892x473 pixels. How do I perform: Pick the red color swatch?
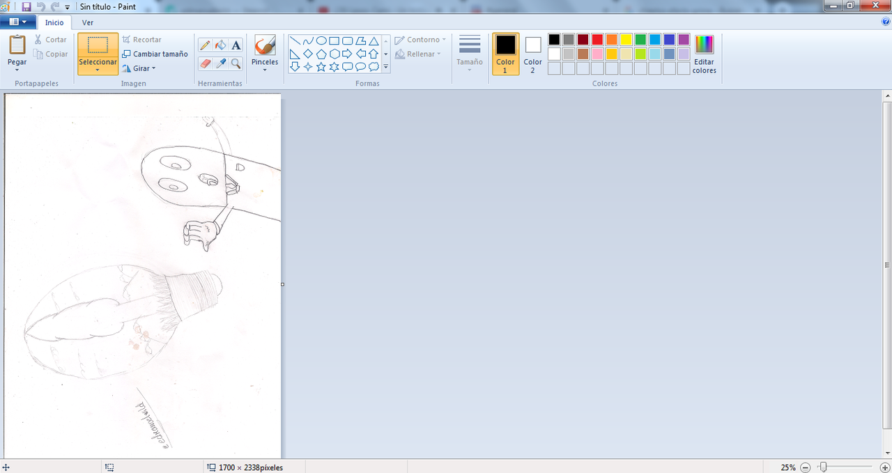597,40
